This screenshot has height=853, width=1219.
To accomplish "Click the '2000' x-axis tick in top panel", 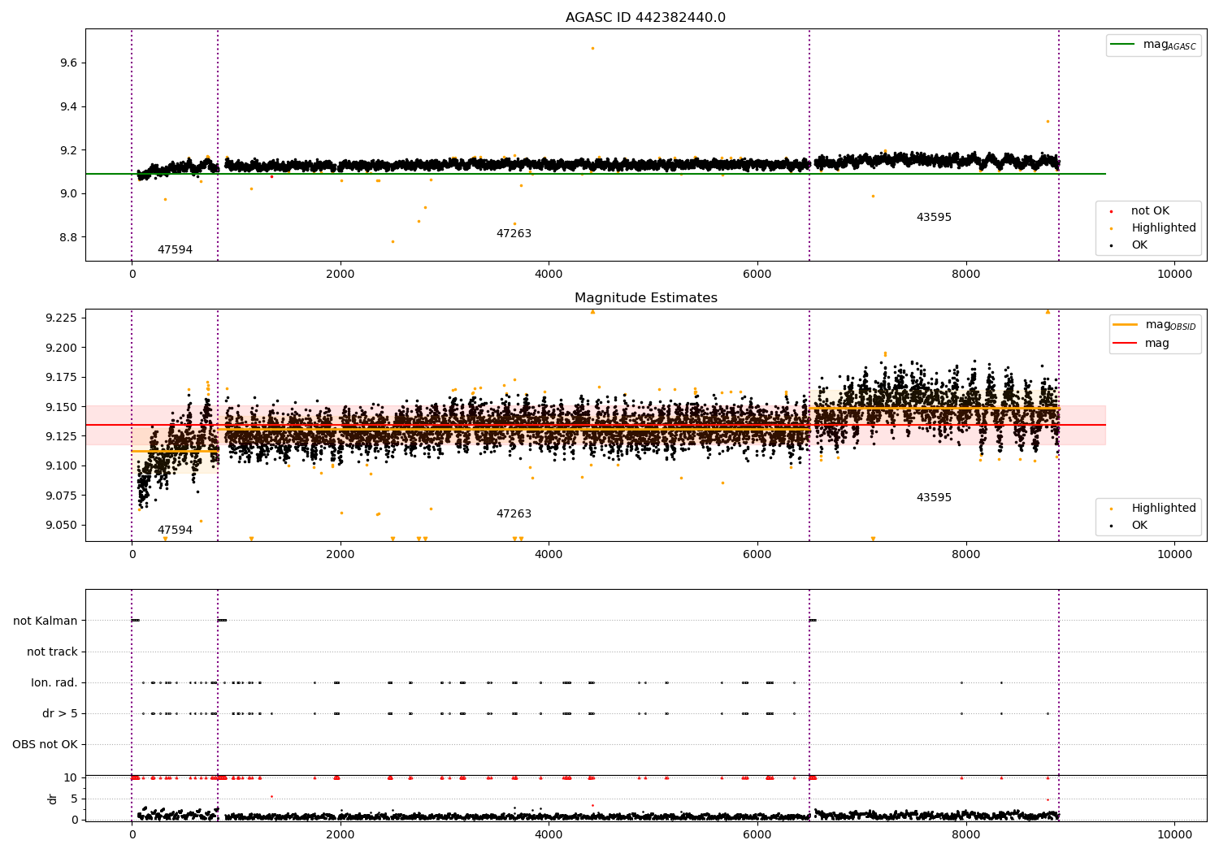I will [340, 275].
